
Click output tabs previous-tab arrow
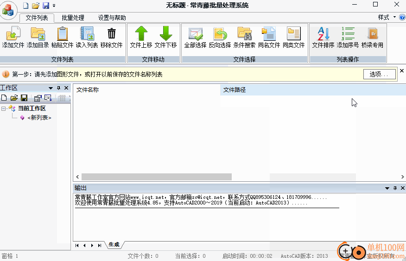84,245
